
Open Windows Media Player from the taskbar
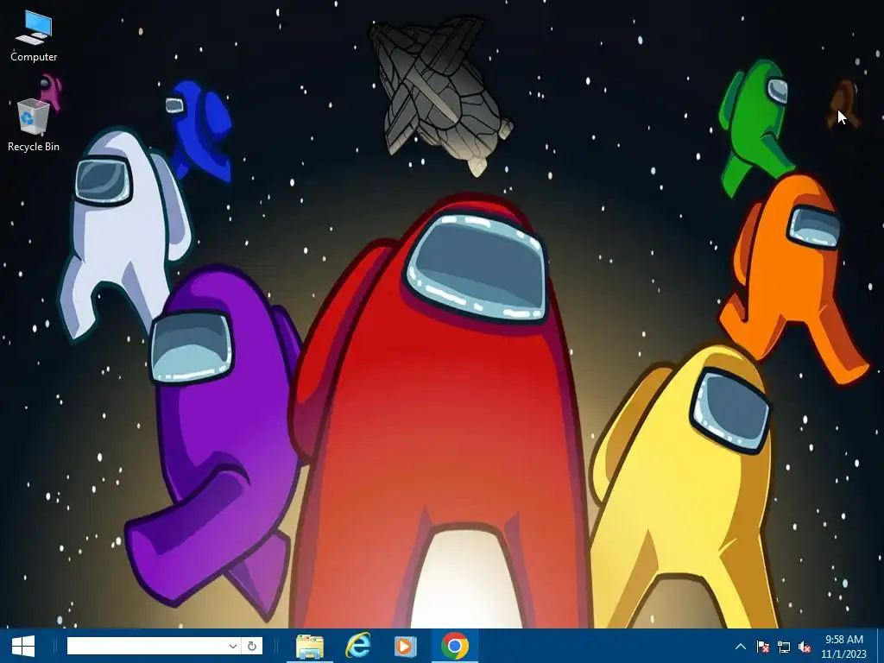click(x=405, y=646)
